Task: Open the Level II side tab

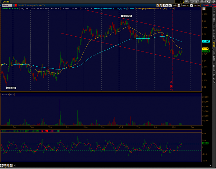Action: (x=214, y=68)
